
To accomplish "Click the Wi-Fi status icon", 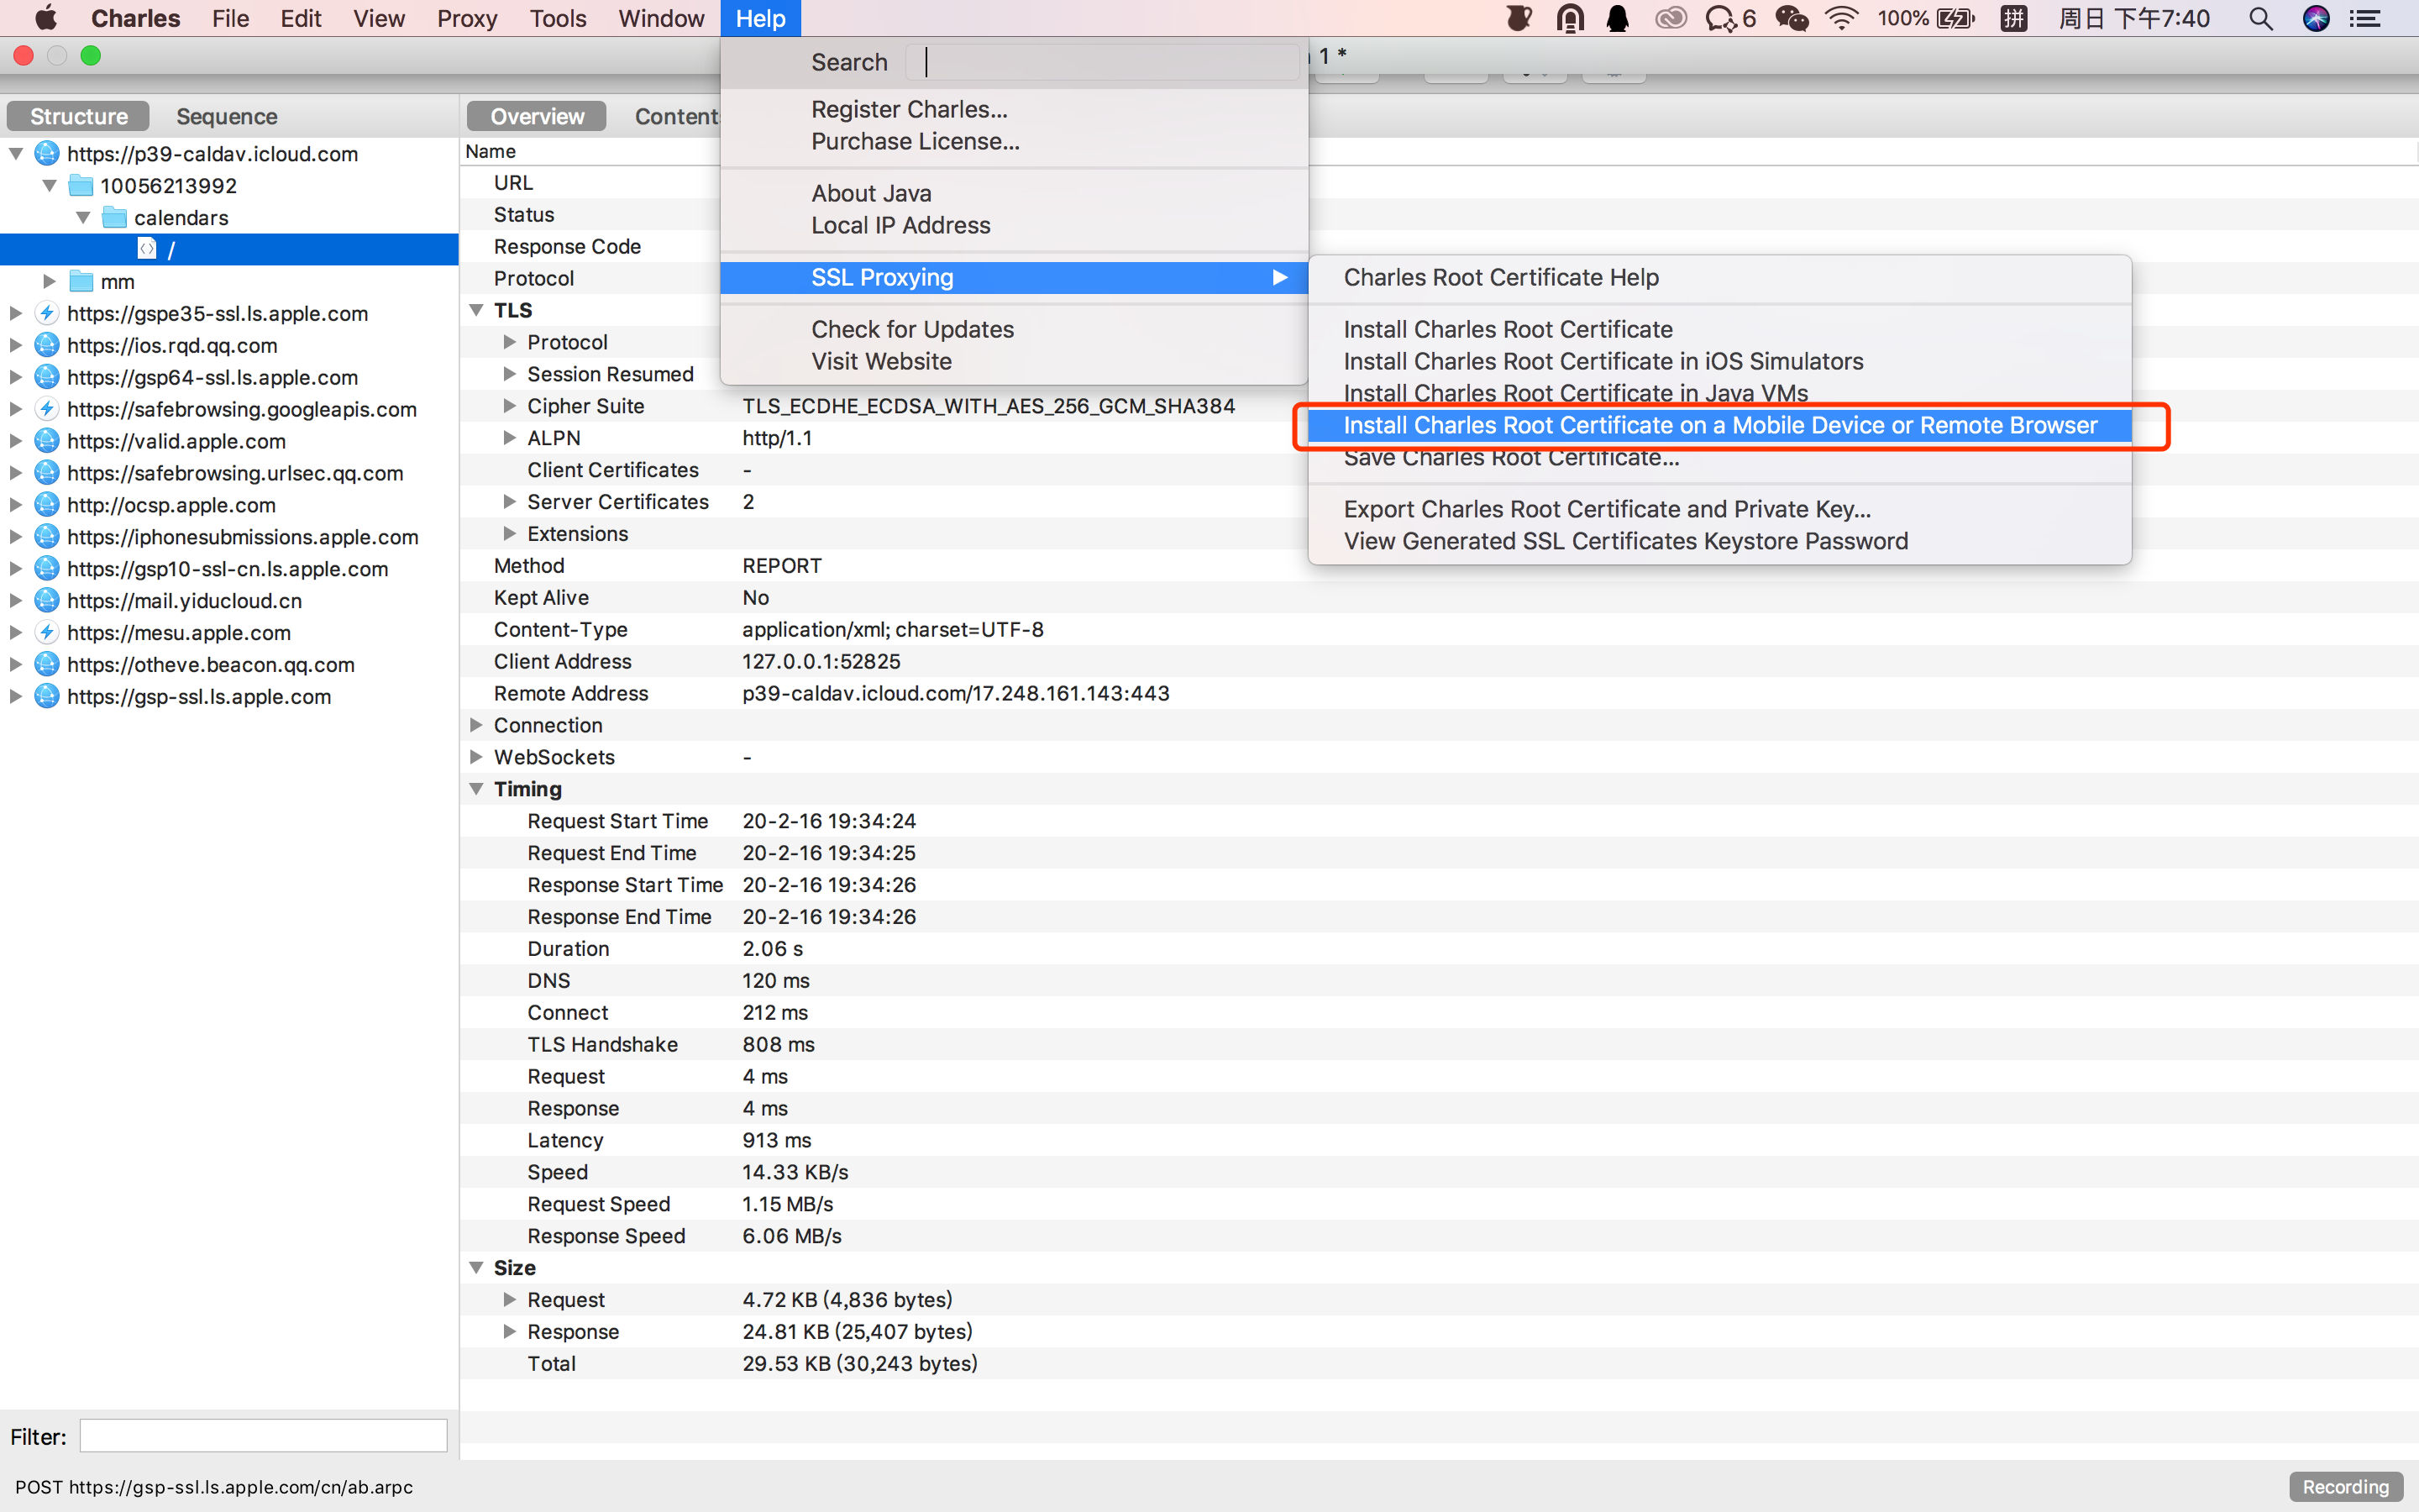I will point(1841,19).
